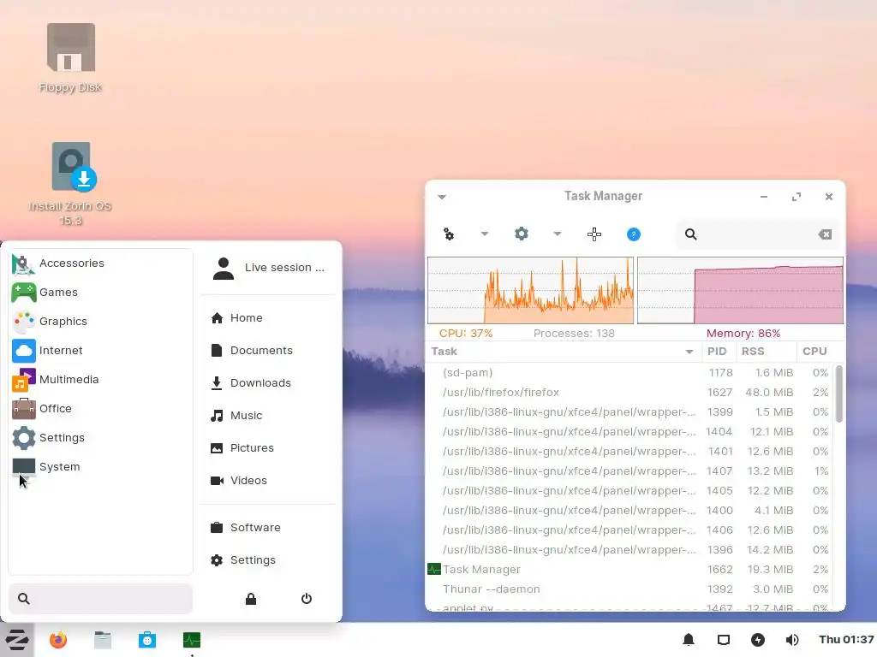Image resolution: width=877 pixels, height=657 pixels.
Task: Sort by the Task column header
Action: point(562,352)
